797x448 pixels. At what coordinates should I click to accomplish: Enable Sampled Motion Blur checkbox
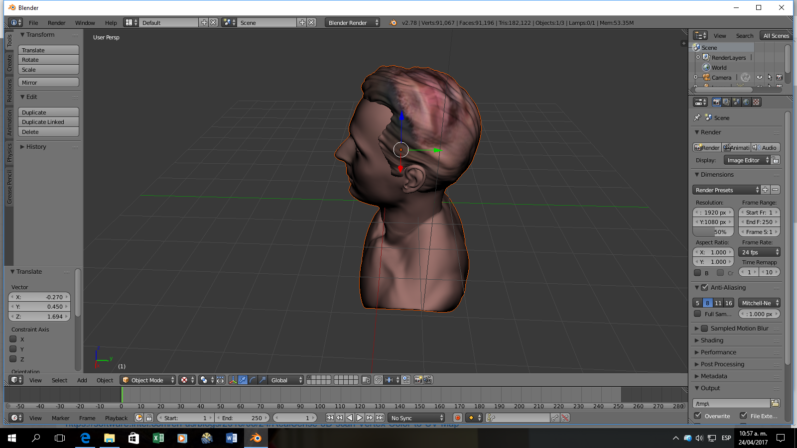(x=704, y=328)
